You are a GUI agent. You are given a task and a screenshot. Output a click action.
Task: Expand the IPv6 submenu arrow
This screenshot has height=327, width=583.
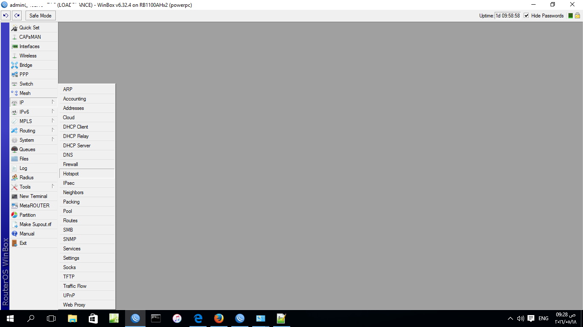click(x=53, y=112)
